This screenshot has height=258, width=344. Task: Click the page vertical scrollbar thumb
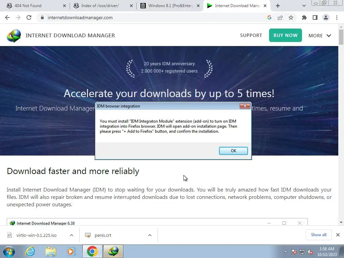[x=341, y=37]
